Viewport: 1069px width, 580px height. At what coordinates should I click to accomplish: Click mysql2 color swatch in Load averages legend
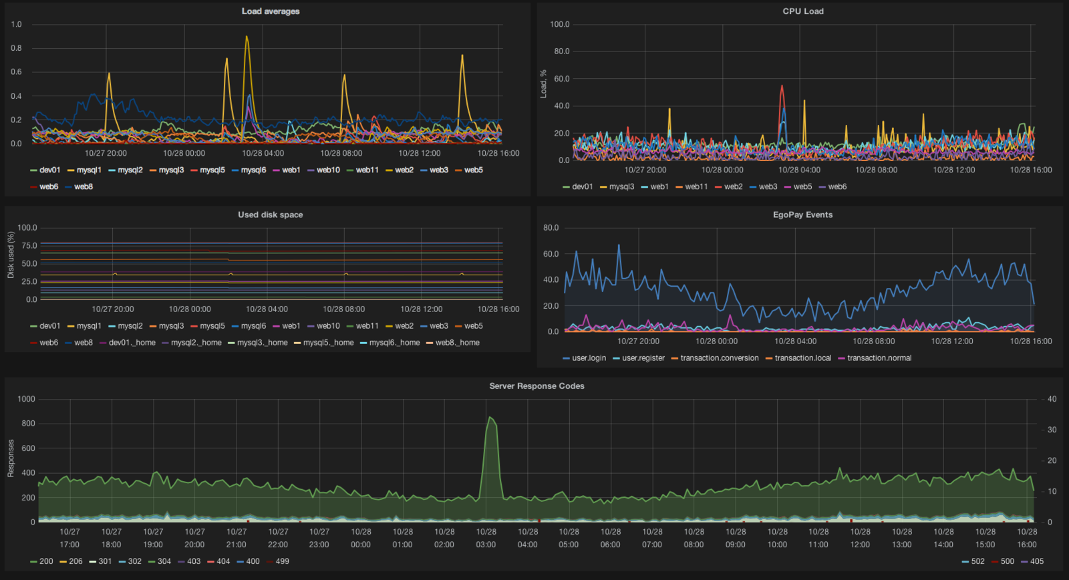[x=112, y=170]
